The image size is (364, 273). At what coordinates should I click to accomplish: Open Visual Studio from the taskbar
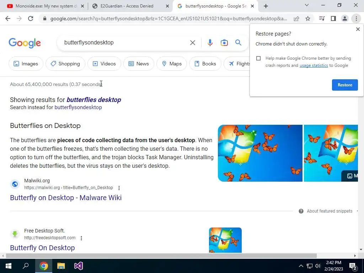pos(79,266)
